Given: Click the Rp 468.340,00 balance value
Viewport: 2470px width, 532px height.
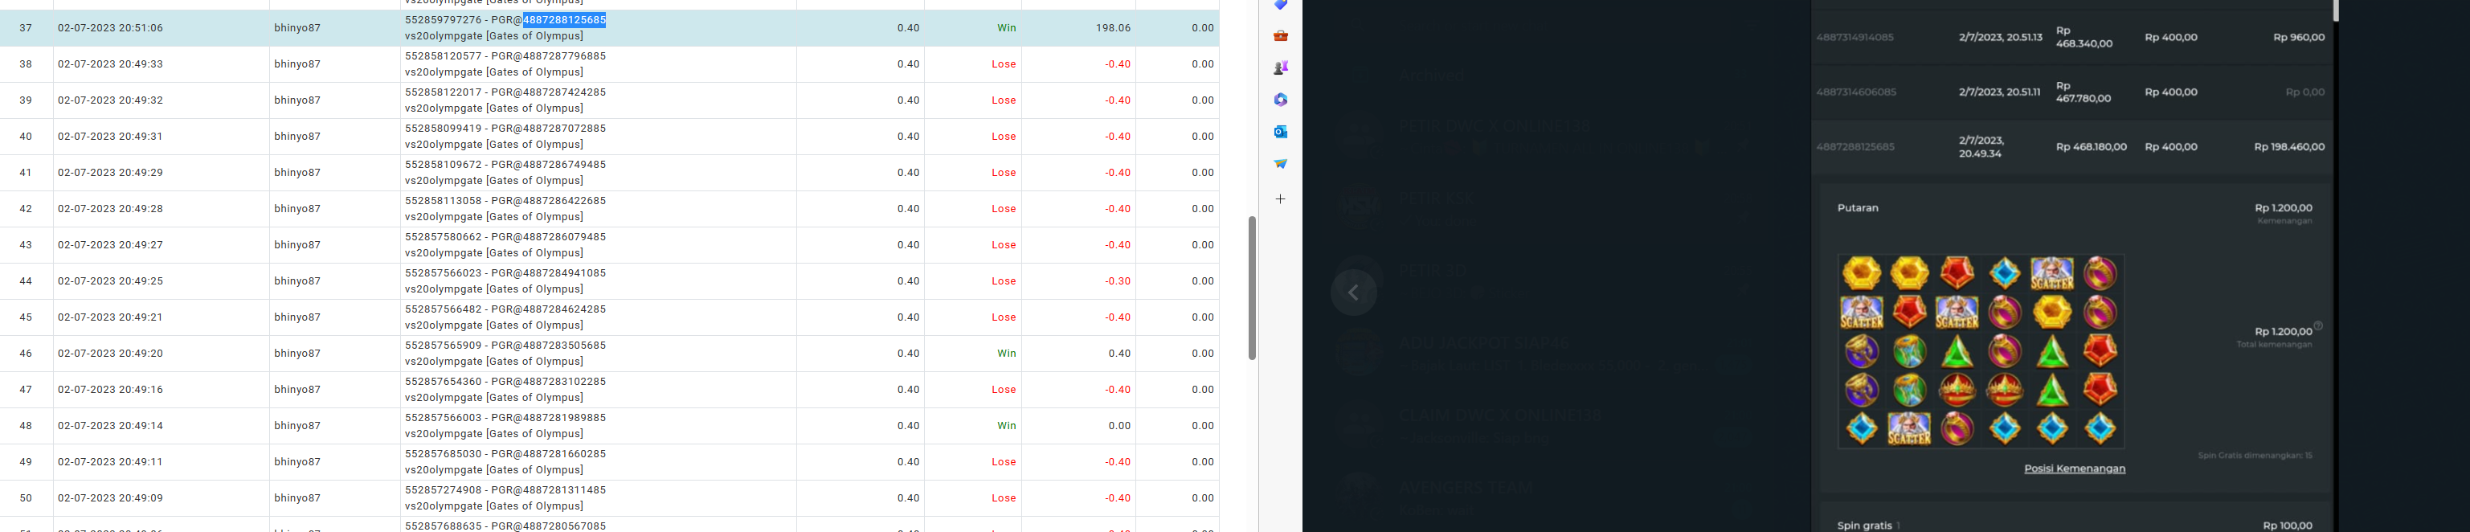Looking at the screenshot, I should [2084, 38].
